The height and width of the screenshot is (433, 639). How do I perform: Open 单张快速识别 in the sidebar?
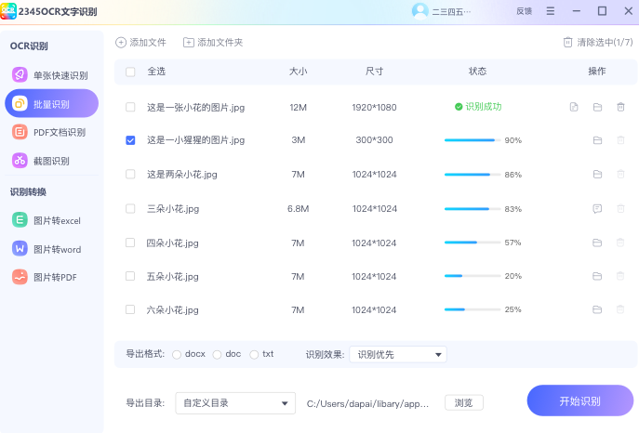51,75
